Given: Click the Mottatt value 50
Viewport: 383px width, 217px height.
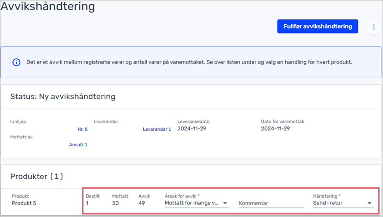Looking at the screenshot, I should coord(115,203).
